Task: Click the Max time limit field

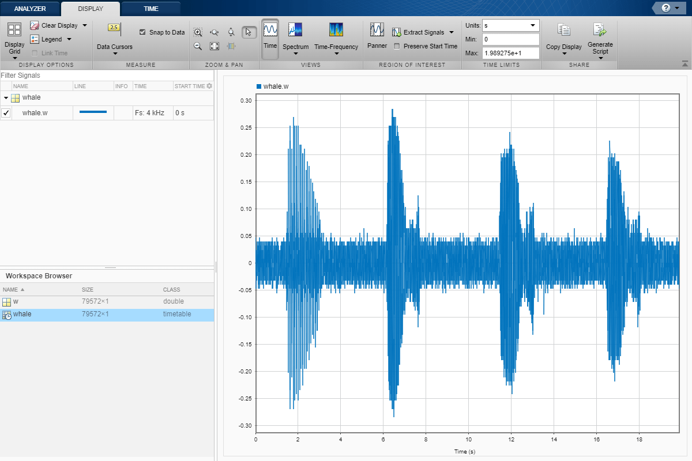Action: tap(510, 53)
